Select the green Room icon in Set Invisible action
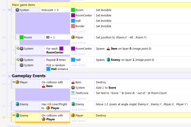191x127 pixels. (x=73, y=10)
